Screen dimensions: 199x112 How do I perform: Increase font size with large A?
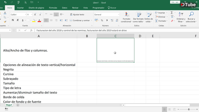tap(35, 15)
